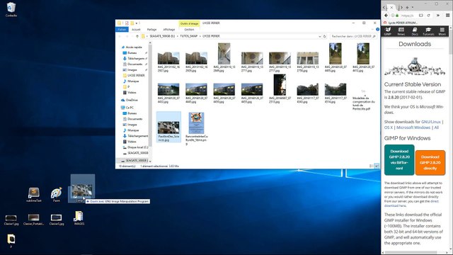Viewport: 453px width, 255px height.
Task: Select the PavillonDes_Sciences.jpg thumbnail
Action: [x=168, y=127]
